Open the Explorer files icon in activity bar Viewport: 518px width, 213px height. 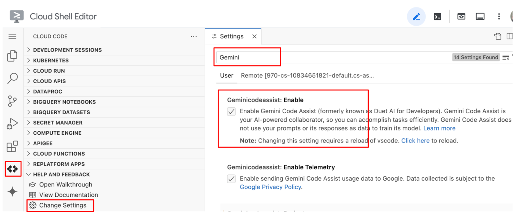pyautogui.click(x=12, y=56)
